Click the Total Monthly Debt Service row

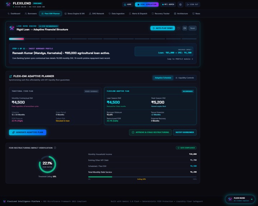pyautogui.click(x=142, y=172)
